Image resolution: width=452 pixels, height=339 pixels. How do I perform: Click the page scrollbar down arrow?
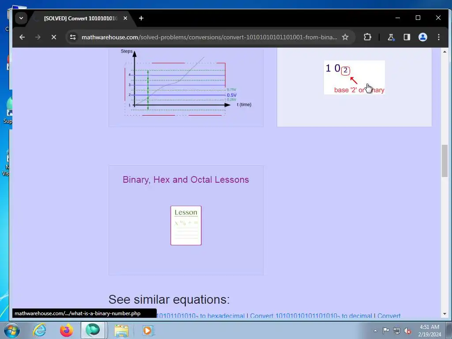click(444, 314)
